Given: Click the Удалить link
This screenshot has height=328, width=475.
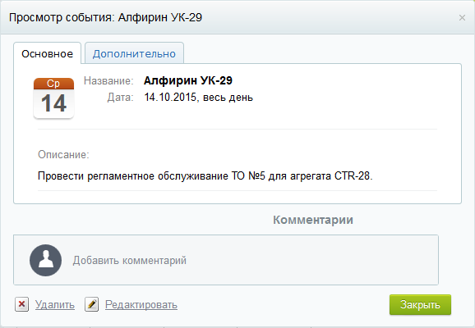Looking at the screenshot, I should [55, 305].
